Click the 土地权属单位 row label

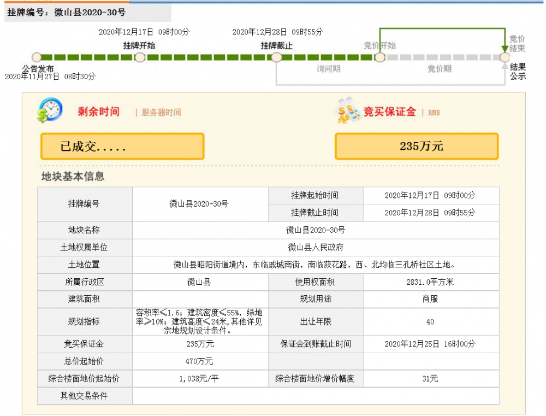85,248
